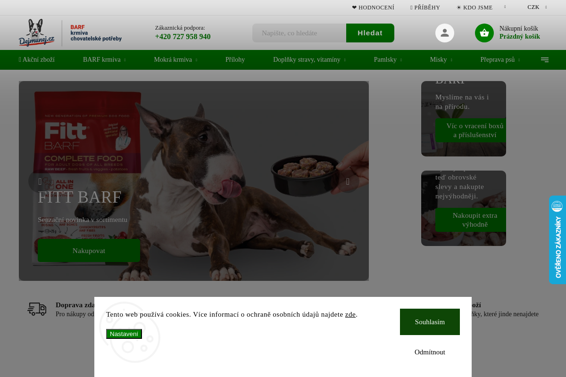Image resolution: width=566 pixels, height=377 pixels.
Task: Show next carousel slide arrow
Action: pos(348,181)
